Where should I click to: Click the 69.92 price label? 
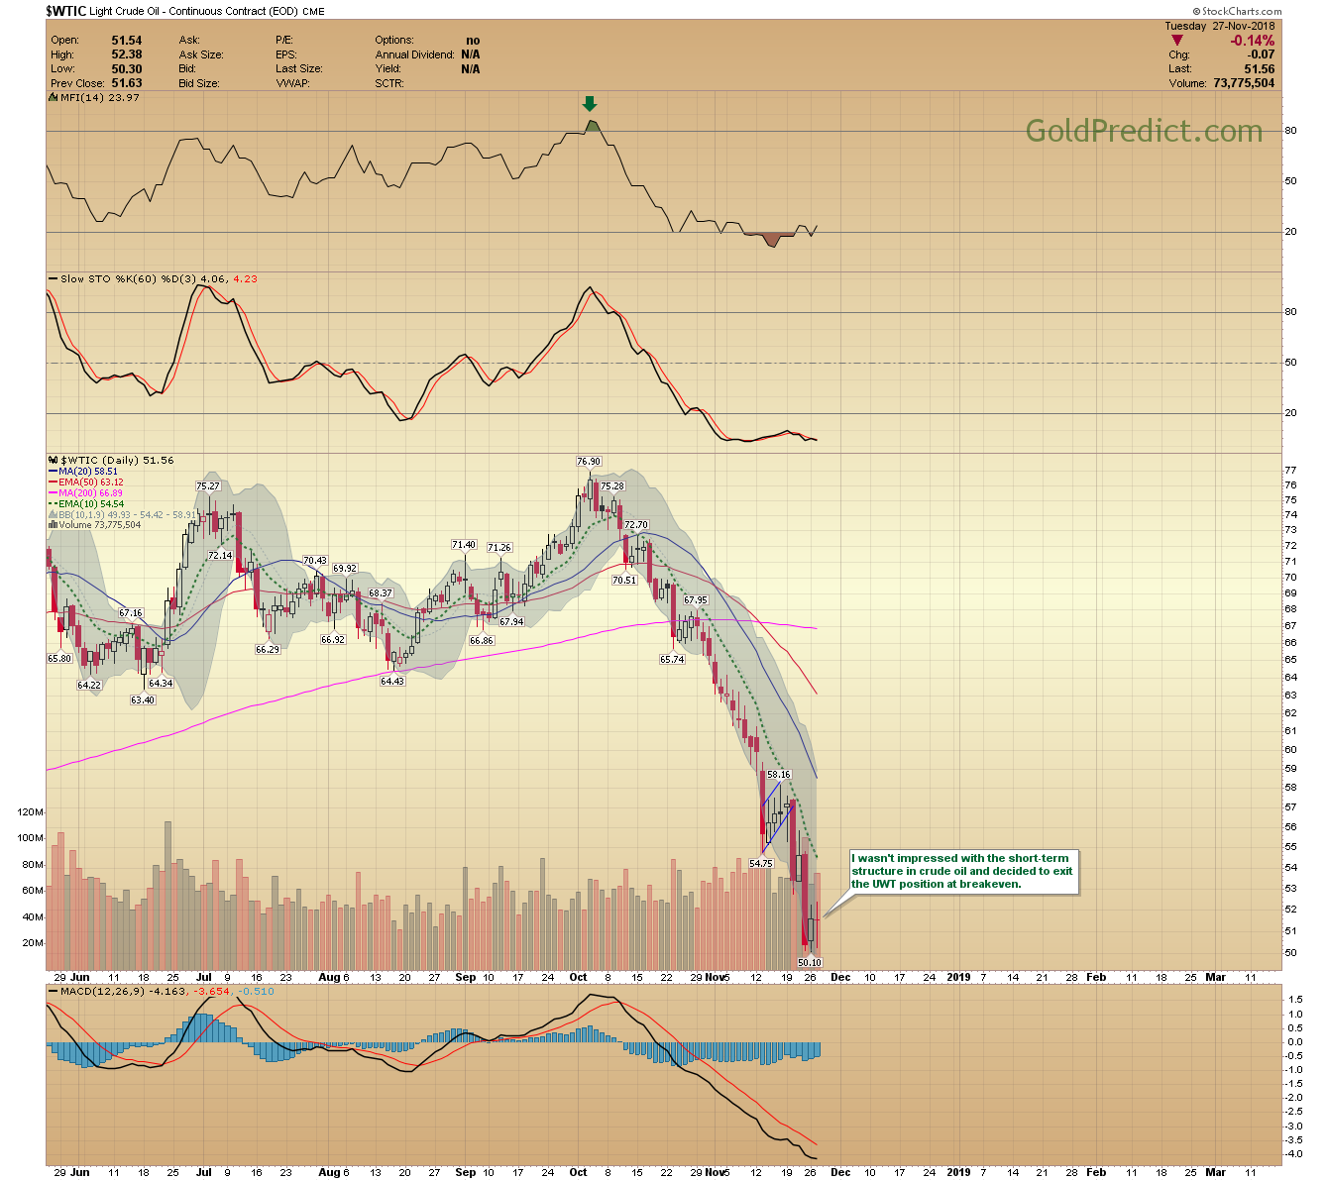click(x=345, y=569)
